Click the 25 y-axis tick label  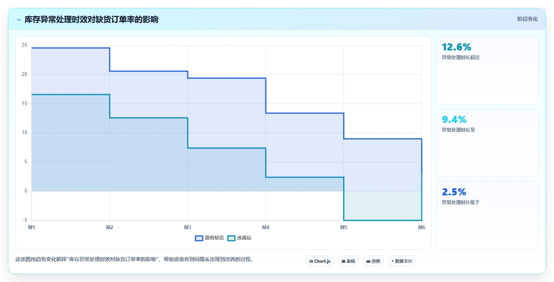(24, 45)
